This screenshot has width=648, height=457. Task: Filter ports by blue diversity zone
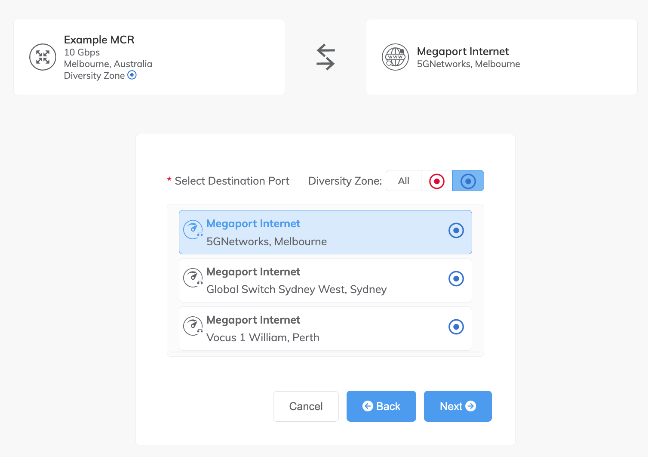click(x=468, y=181)
